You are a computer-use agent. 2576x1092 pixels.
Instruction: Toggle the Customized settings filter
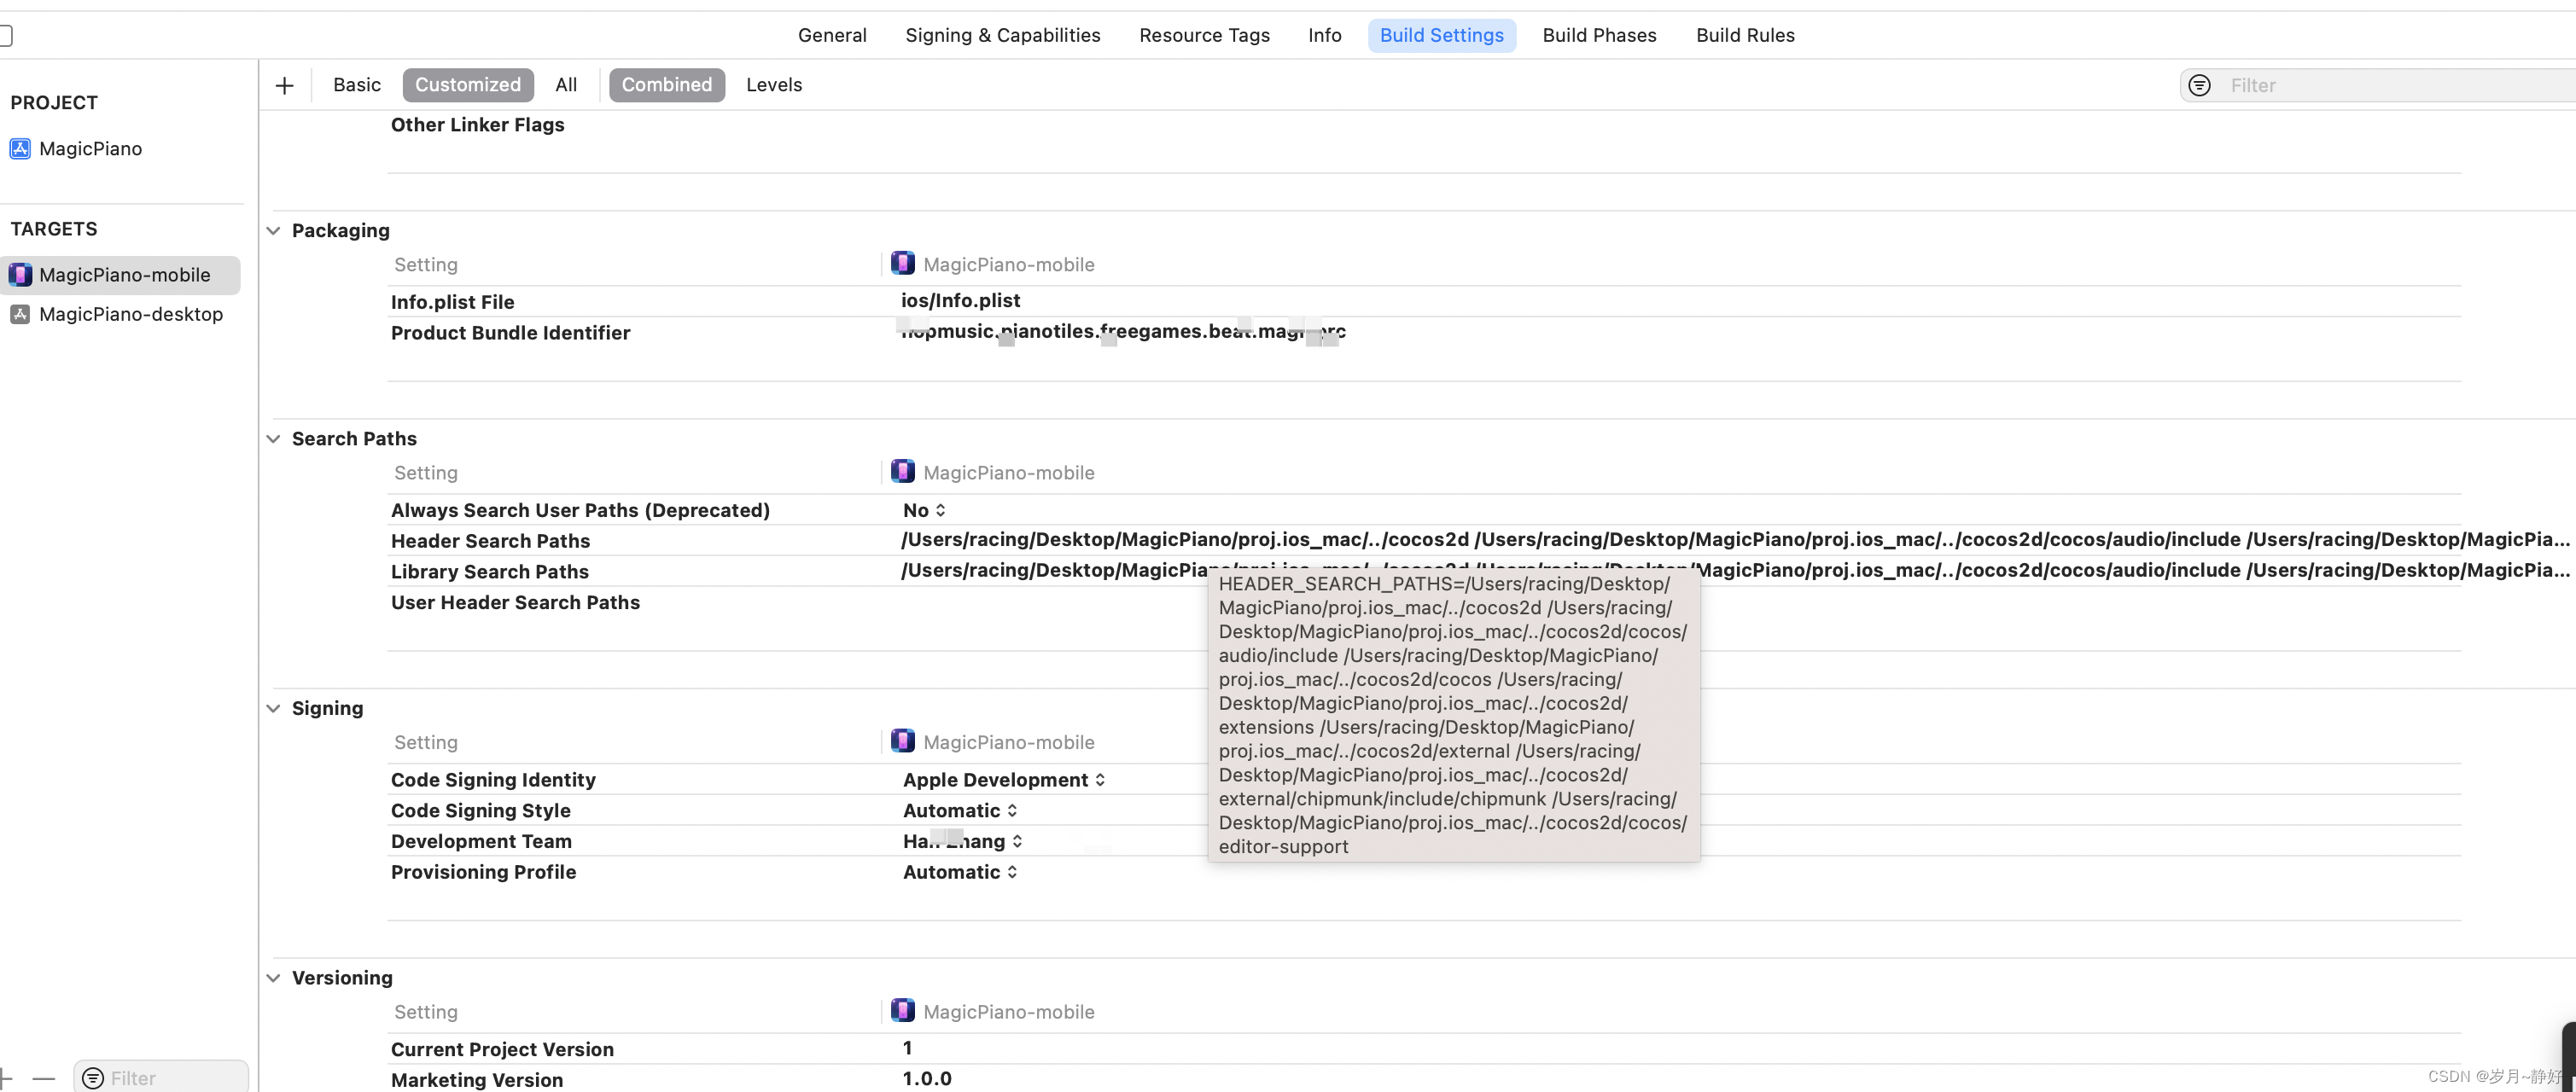coord(467,85)
